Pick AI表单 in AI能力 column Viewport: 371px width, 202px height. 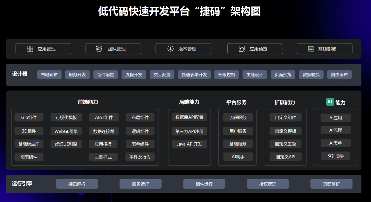(335, 143)
